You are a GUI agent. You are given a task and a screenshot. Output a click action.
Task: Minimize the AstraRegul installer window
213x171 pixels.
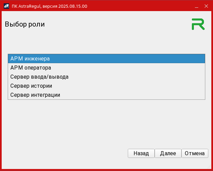[x=196, y=6]
